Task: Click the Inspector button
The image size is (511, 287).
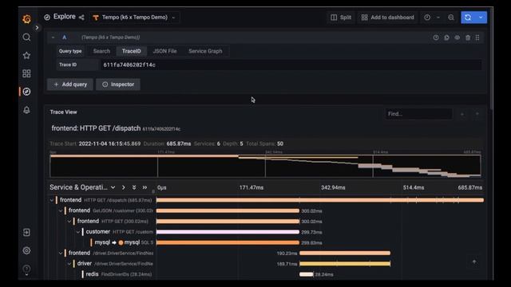Action: click(x=118, y=85)
